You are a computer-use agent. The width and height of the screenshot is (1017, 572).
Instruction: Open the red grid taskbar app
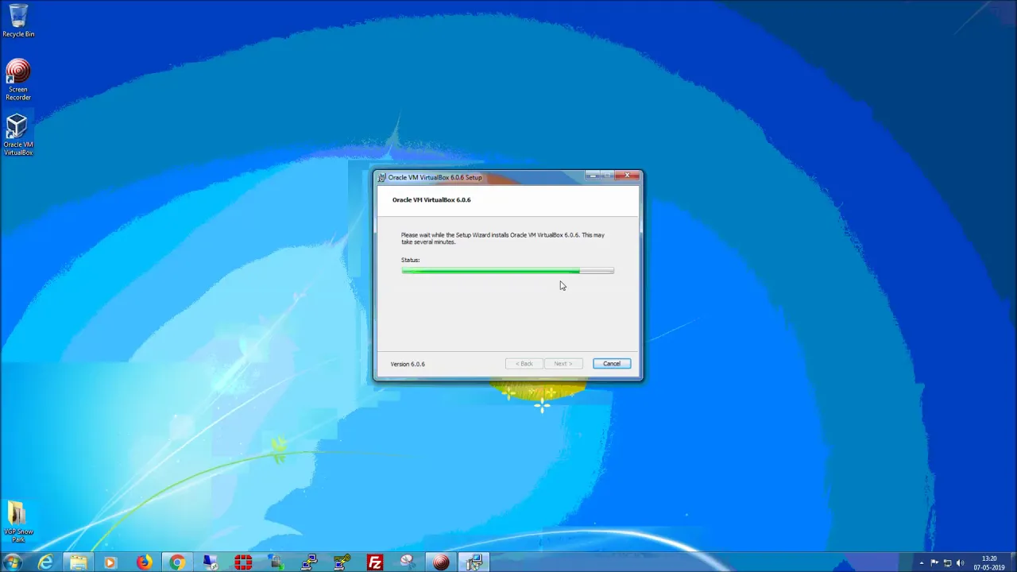tap(243, 562)
